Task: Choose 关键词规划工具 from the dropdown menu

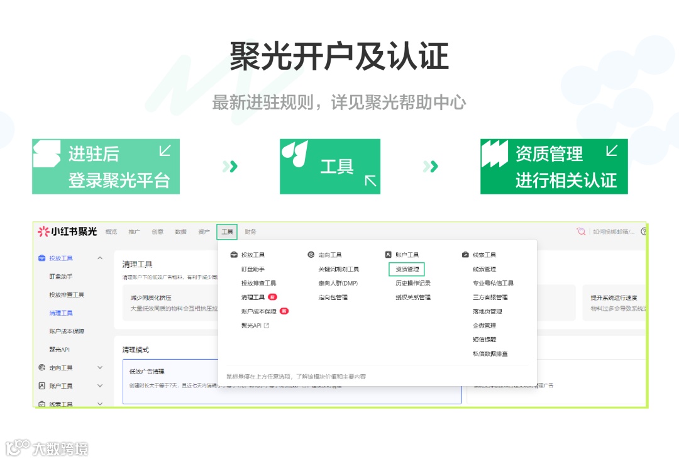Action: tap(339, 269)
